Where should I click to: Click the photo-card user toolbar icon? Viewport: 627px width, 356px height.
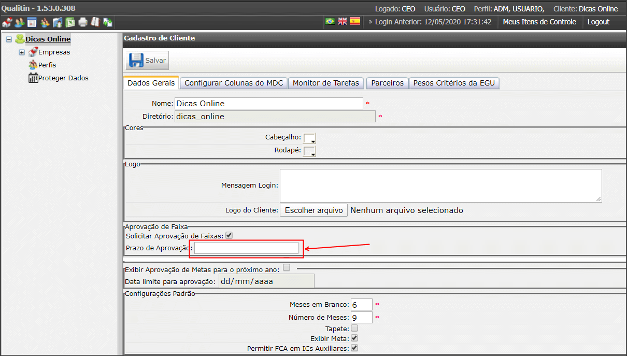tap(57, 22)
